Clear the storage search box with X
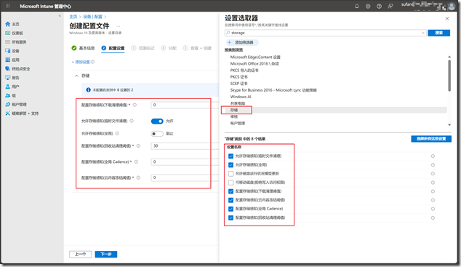The width and height of the screenshot is (461, 267). [x=423, y=33]
